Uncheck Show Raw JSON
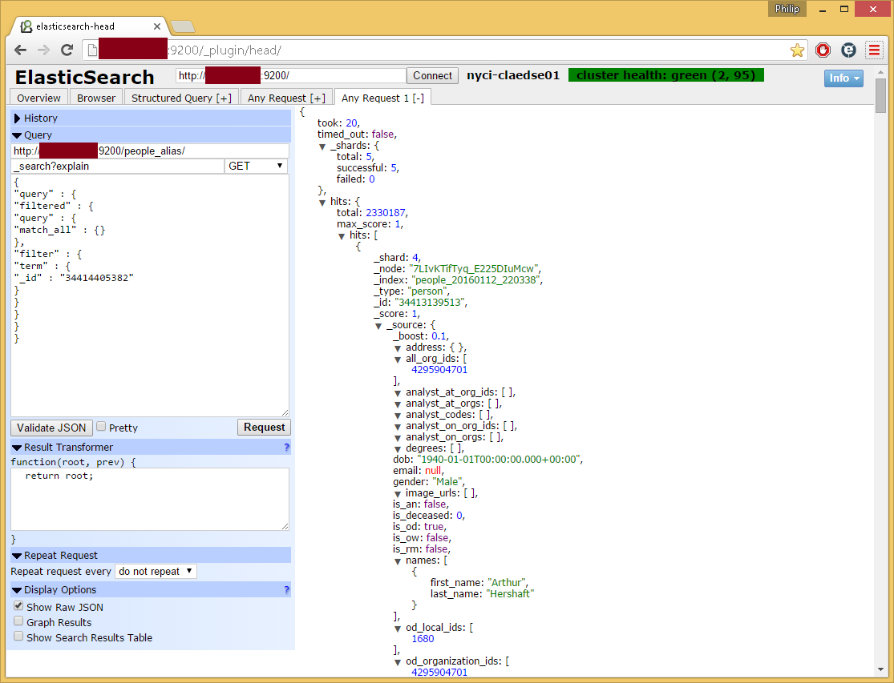Image resolution: width=894 pixels, height=683 pixels. [18, 605]
